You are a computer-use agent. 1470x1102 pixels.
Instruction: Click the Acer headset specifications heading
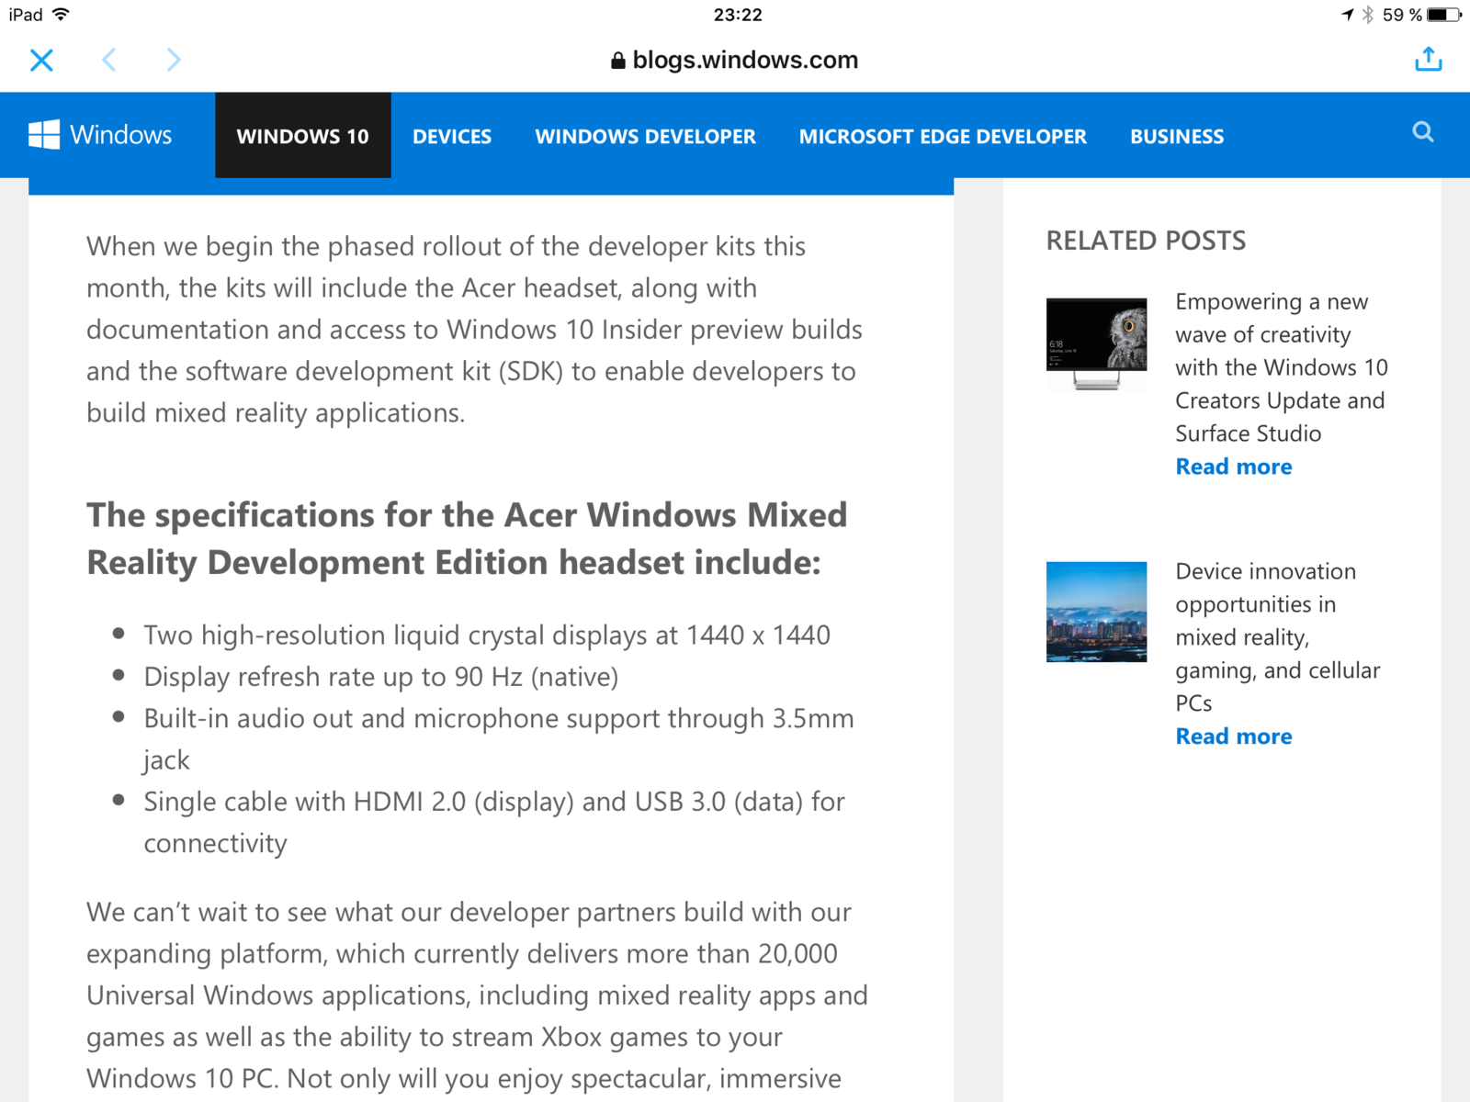click(x=467, y=539)
